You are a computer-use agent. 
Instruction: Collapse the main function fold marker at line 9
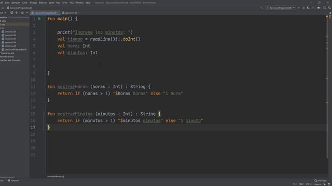click(x=46, y=73)
